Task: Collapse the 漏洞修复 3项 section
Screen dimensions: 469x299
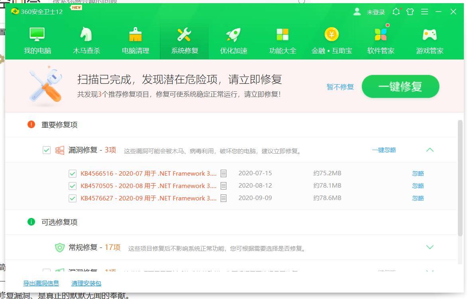Action: click(430, 150)
